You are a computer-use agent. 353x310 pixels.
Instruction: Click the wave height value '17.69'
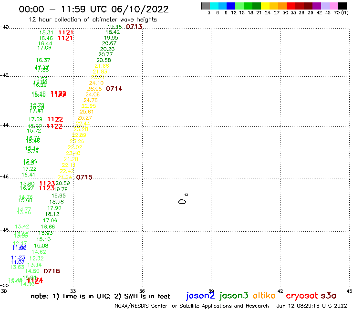point(35,119)
